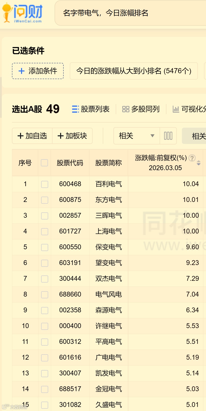The height and width of the screenshot is (411, 206).
Task: Click stock code 002358
Action: (x=70, y=310)
